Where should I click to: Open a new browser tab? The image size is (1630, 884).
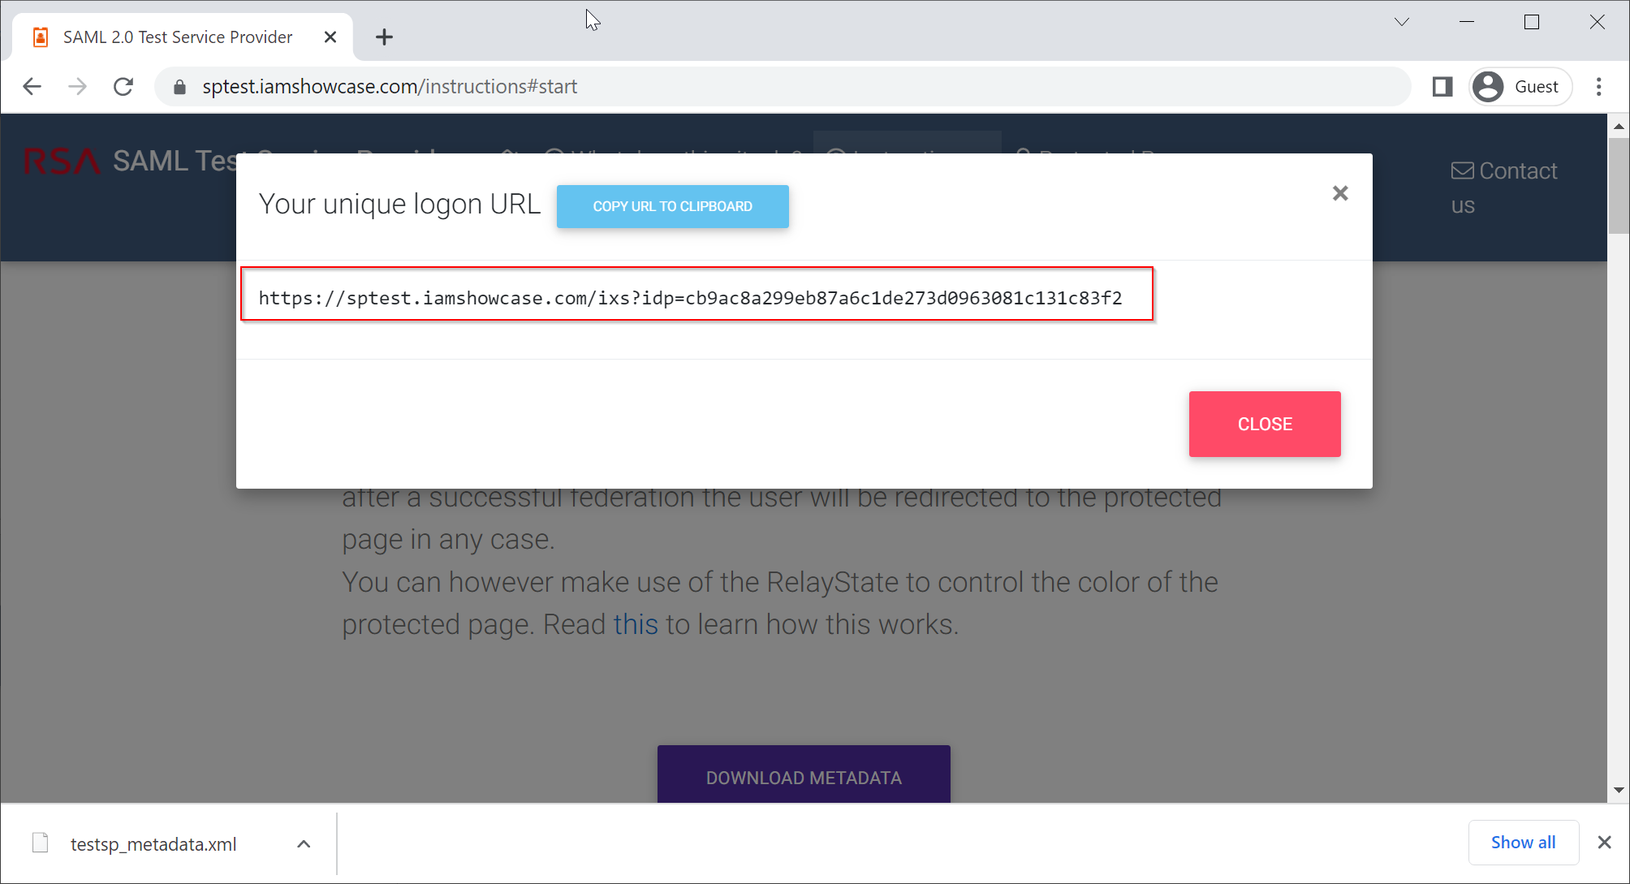pyautogui.click(x=384, y=37)
